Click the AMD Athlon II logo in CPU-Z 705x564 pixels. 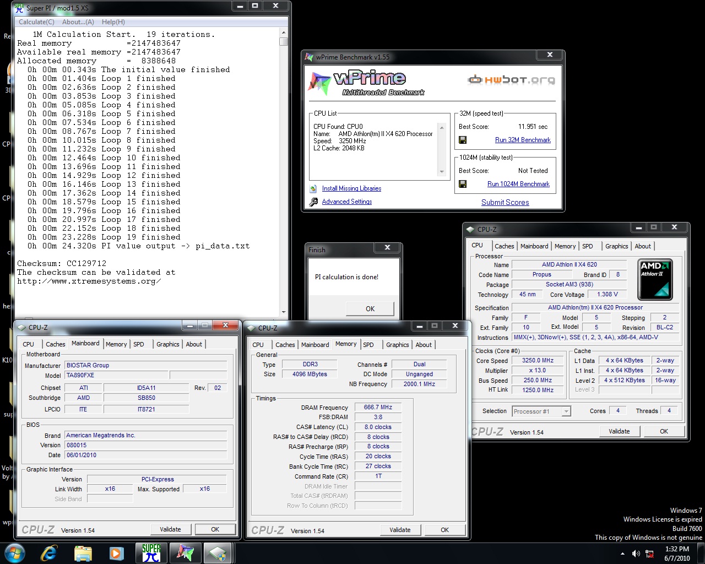655,279
